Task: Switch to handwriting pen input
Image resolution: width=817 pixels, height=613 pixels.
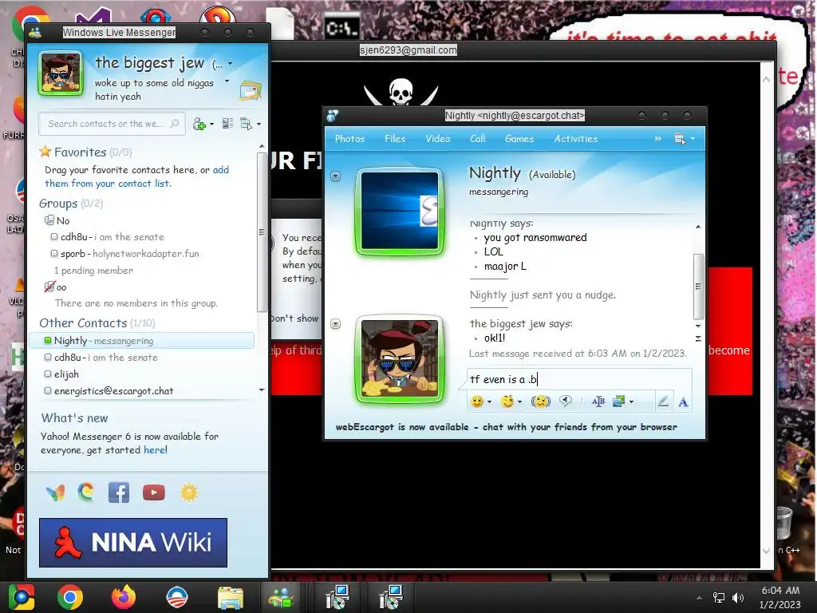Action: (663, 401)
